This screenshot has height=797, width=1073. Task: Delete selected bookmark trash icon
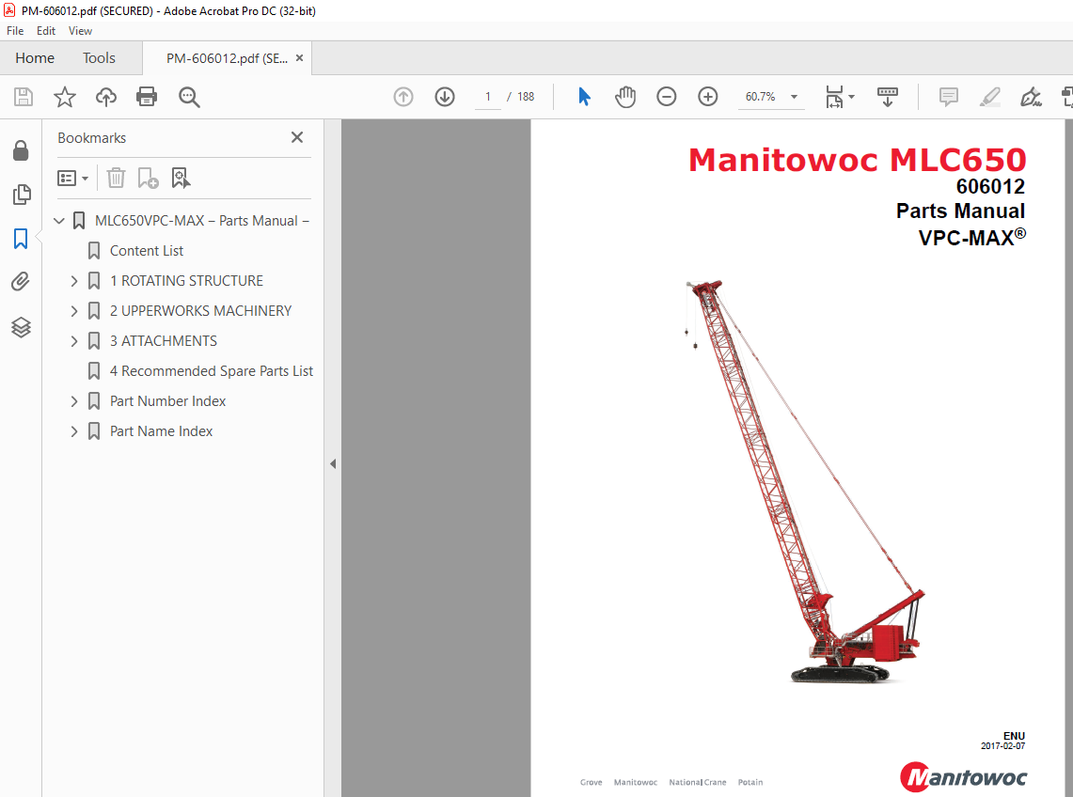116,178
